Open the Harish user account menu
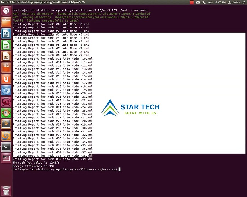The width and height of the screenshot is (247, 197). point(234,2)
